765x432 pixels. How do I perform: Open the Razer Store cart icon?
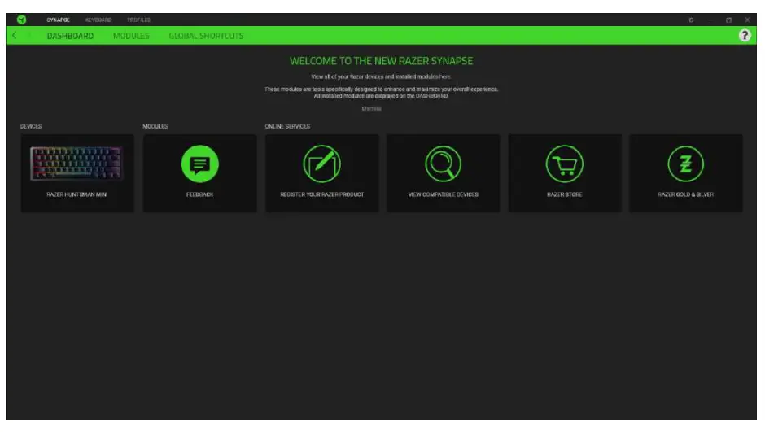point(565,164)
